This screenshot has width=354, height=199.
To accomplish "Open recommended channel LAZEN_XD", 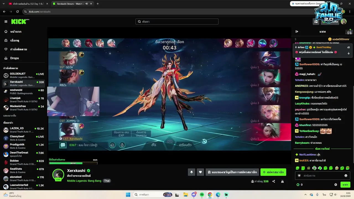I will click(24, 130).
